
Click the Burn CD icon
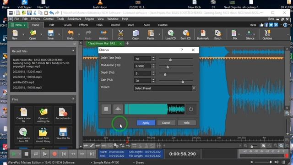[x=185, y=35]
